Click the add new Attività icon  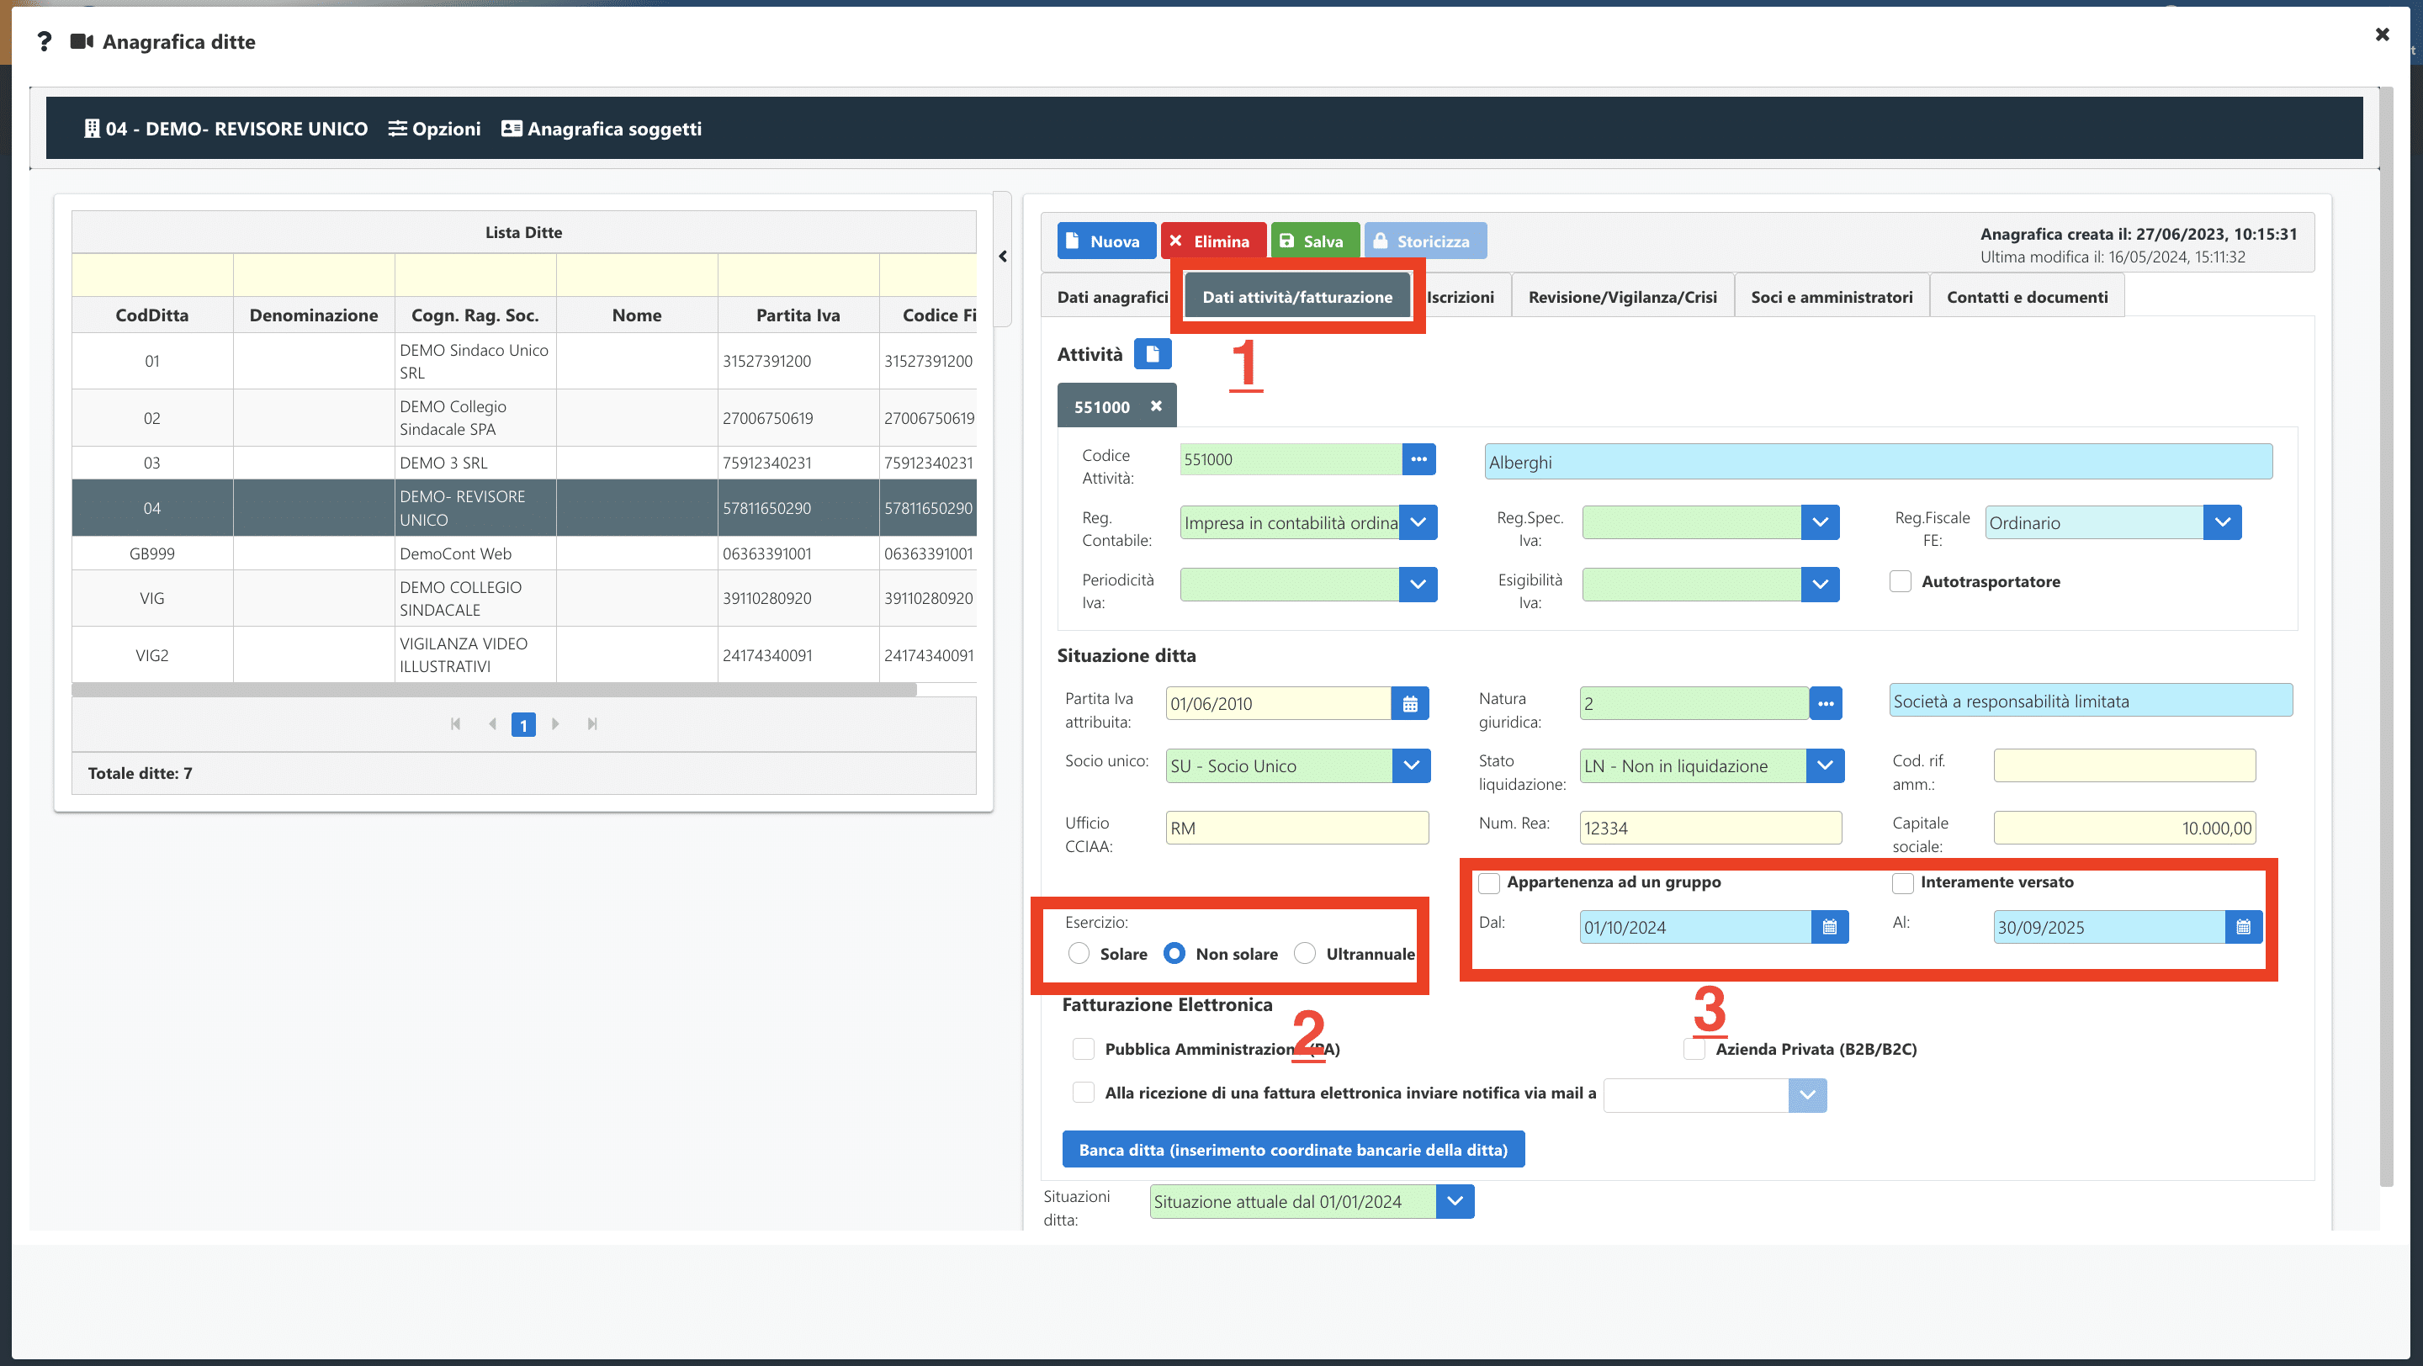[x=1153, y=354]
